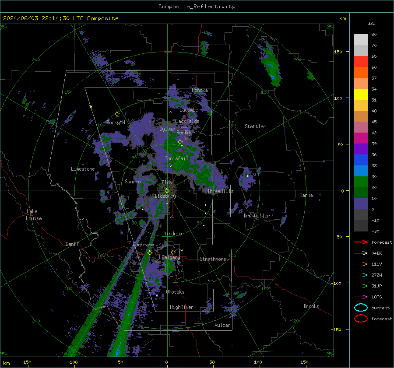The height and width of the screenshot is (368, 394).
Task: Click the blue 33–36 dBZ color swatch
Action: 361,160
